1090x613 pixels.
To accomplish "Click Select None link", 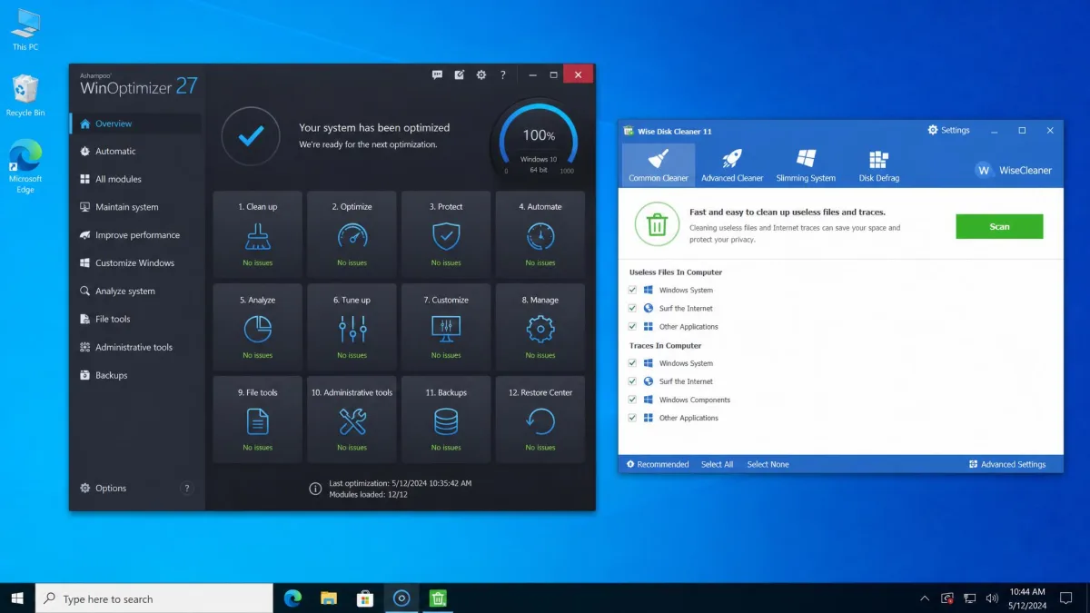I will coord(768,464).
